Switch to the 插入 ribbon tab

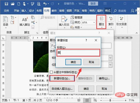(x=24, y=11)
